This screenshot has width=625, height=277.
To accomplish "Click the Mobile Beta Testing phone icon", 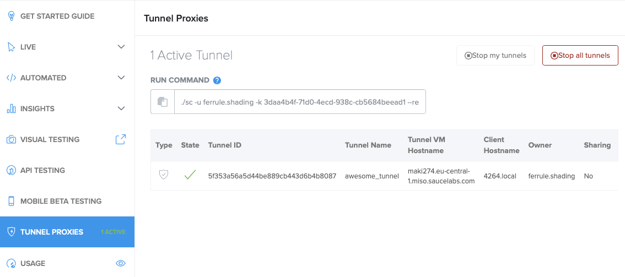I will [x=11, y=201].
